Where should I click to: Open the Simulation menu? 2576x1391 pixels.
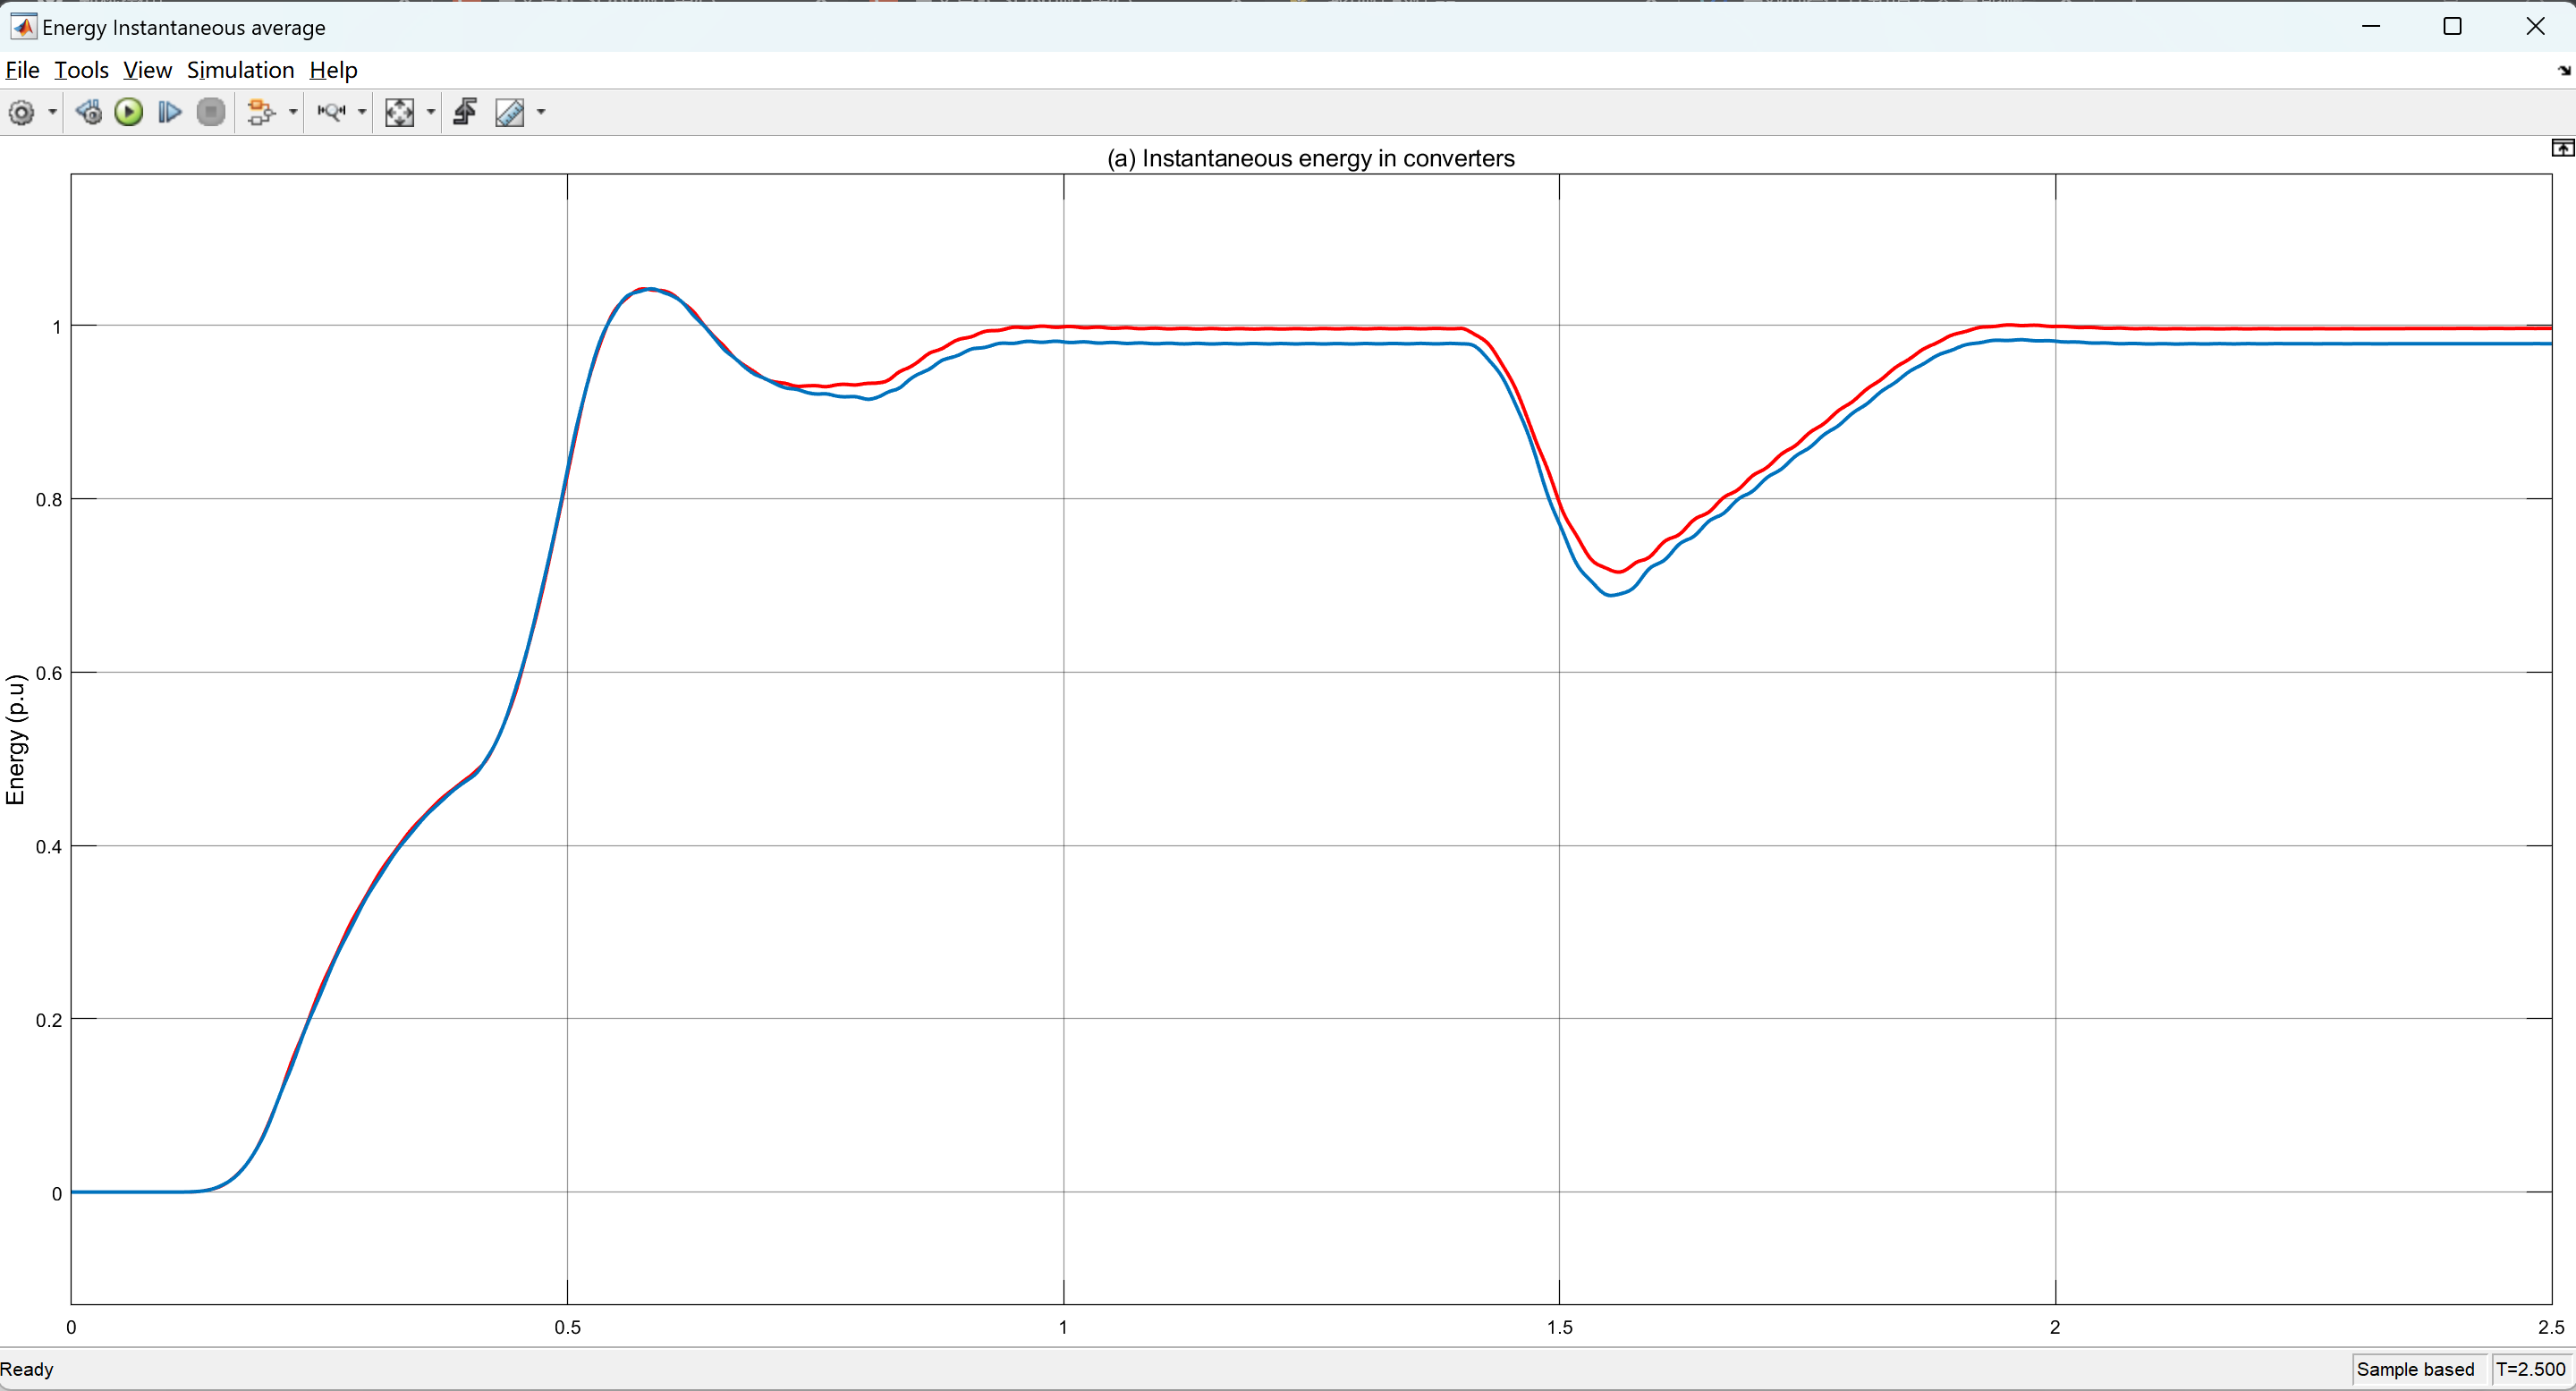click(240, 70)
